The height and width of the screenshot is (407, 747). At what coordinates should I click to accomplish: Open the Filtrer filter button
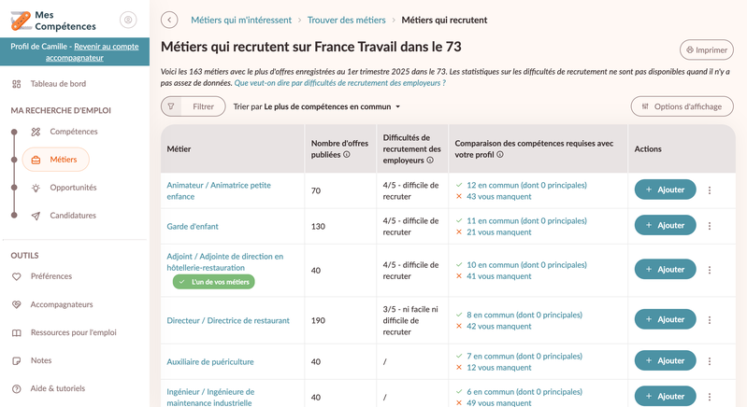[x=193, y=106]
